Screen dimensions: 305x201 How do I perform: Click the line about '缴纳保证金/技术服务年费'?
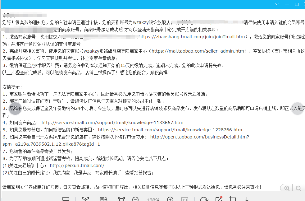point(113,66)
